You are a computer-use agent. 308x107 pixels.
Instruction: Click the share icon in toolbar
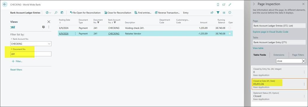click(x=212, y=13)
